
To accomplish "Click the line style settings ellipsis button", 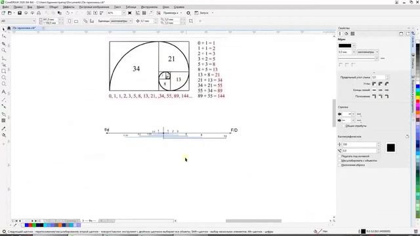I will pos(383,58).
